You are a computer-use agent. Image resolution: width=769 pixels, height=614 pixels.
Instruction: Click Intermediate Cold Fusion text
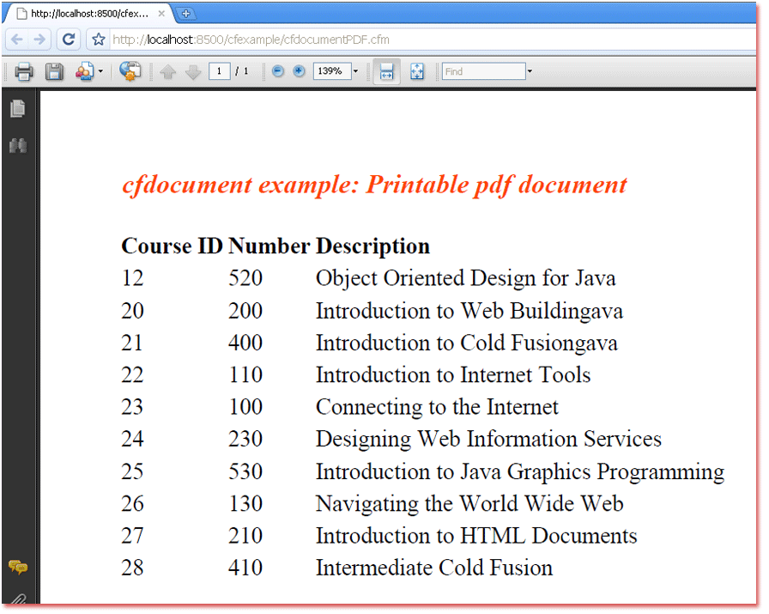point(434,568)
